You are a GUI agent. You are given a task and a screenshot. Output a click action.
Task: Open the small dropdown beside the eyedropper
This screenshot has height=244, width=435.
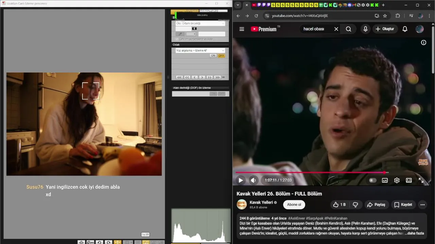[191, 34]
